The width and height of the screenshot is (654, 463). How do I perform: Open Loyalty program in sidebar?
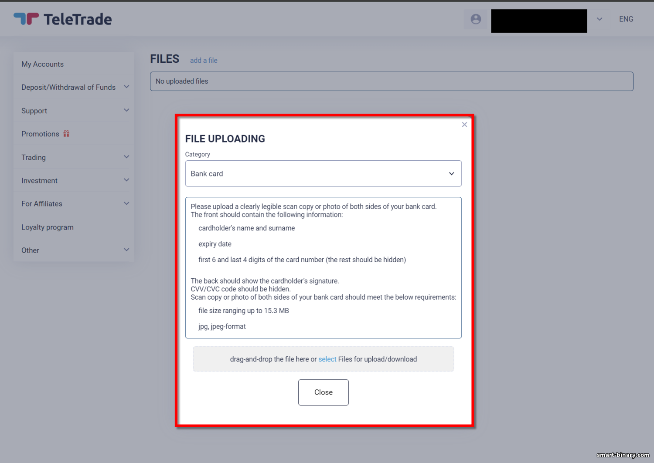click(48, 227)
